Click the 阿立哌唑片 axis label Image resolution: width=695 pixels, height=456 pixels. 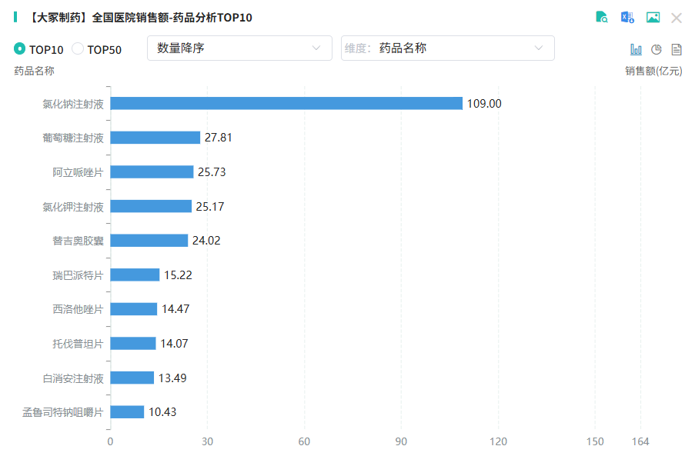coord(78,172)
